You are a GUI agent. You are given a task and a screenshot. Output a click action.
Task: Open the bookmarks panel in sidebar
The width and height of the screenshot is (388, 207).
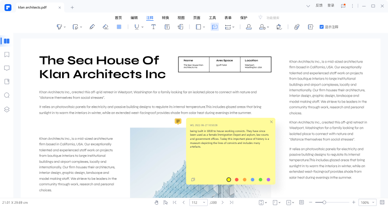tap(7, 54)
